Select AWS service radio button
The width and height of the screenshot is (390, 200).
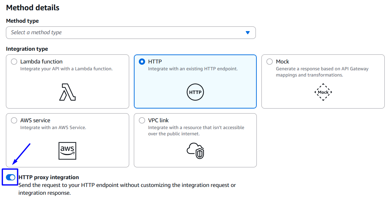[x=14, y=120]
